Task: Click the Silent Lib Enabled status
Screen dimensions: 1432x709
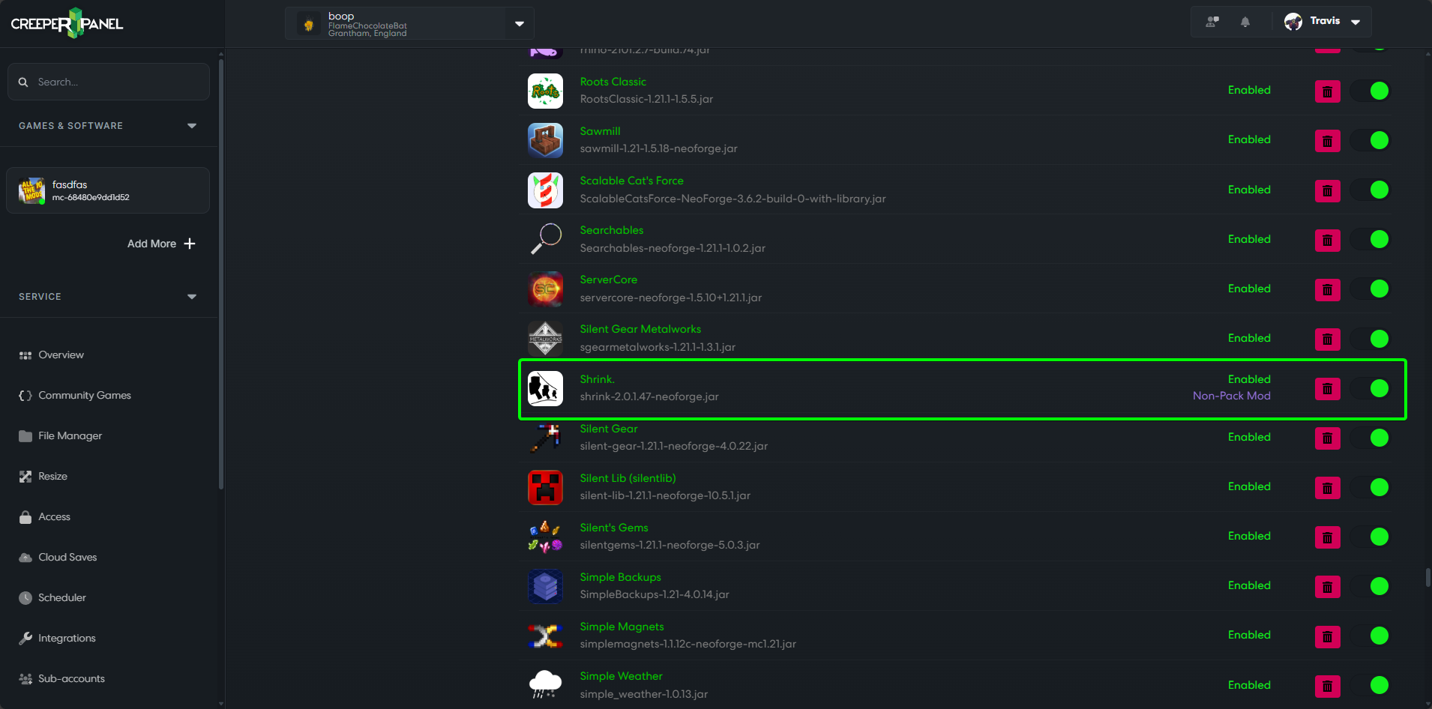Action: 1249,486
